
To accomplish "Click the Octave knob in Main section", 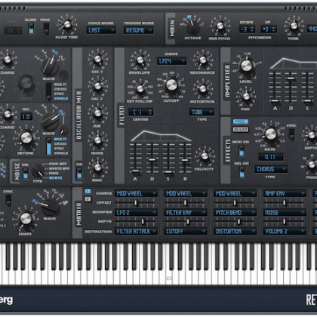I will (x=193, y=27).
